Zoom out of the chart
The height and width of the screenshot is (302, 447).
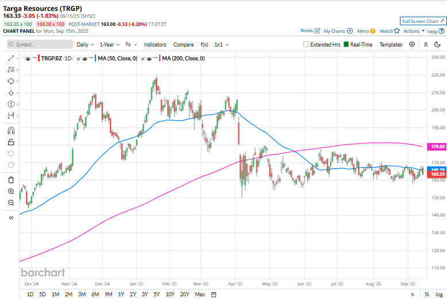coord(11,203)
